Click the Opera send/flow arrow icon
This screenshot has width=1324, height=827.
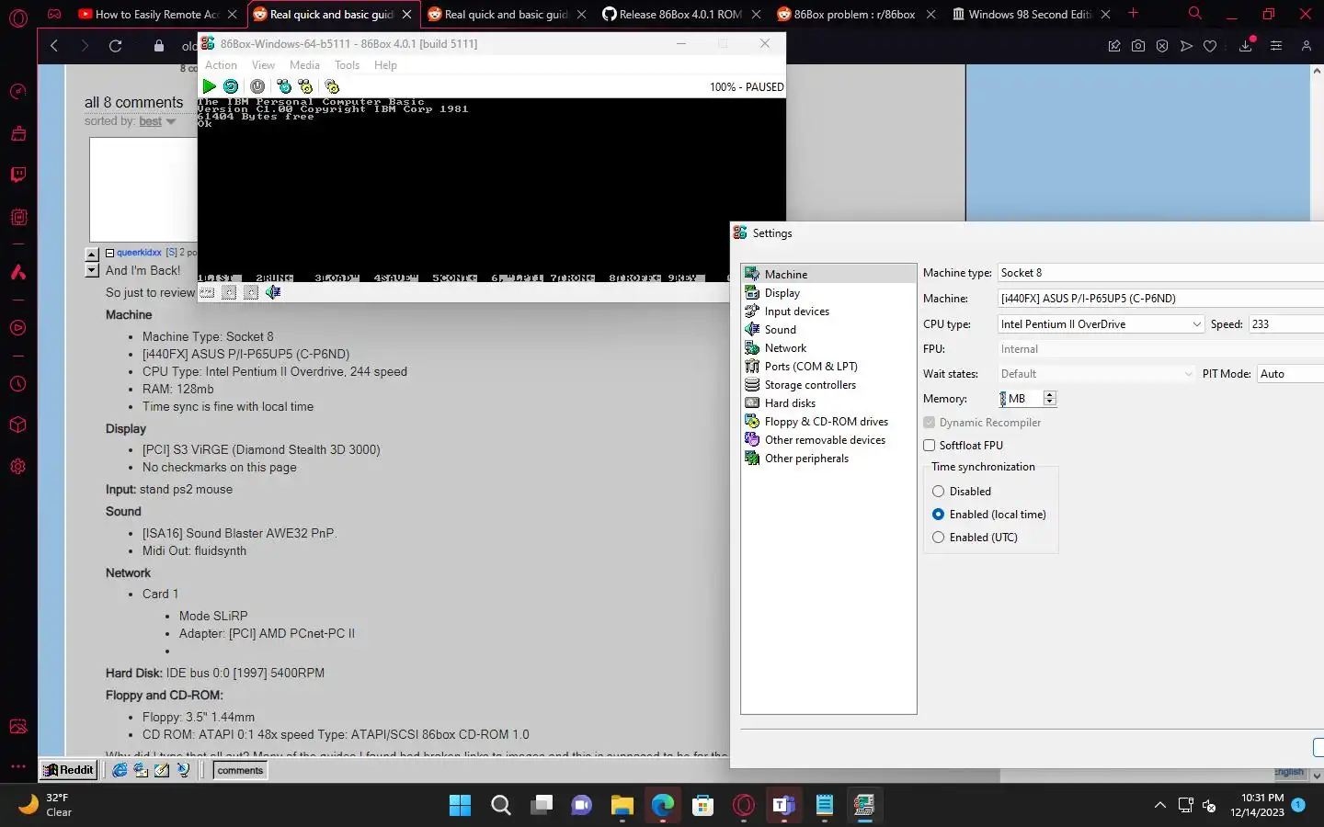tap(1186, 46)
